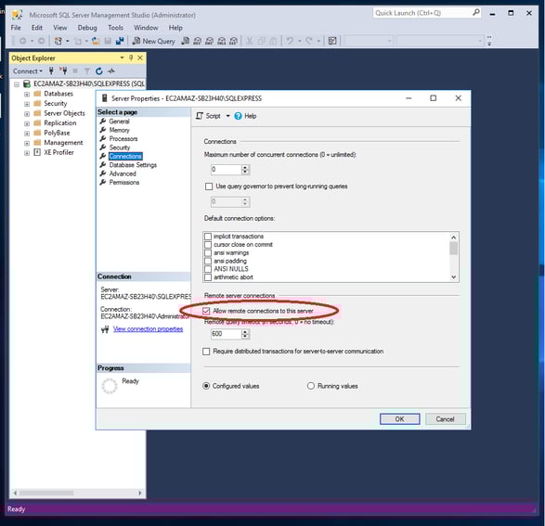Expand the Databases tree node
Image resolution: width=545 pixels, height=526 pixels.
(27, 94)
